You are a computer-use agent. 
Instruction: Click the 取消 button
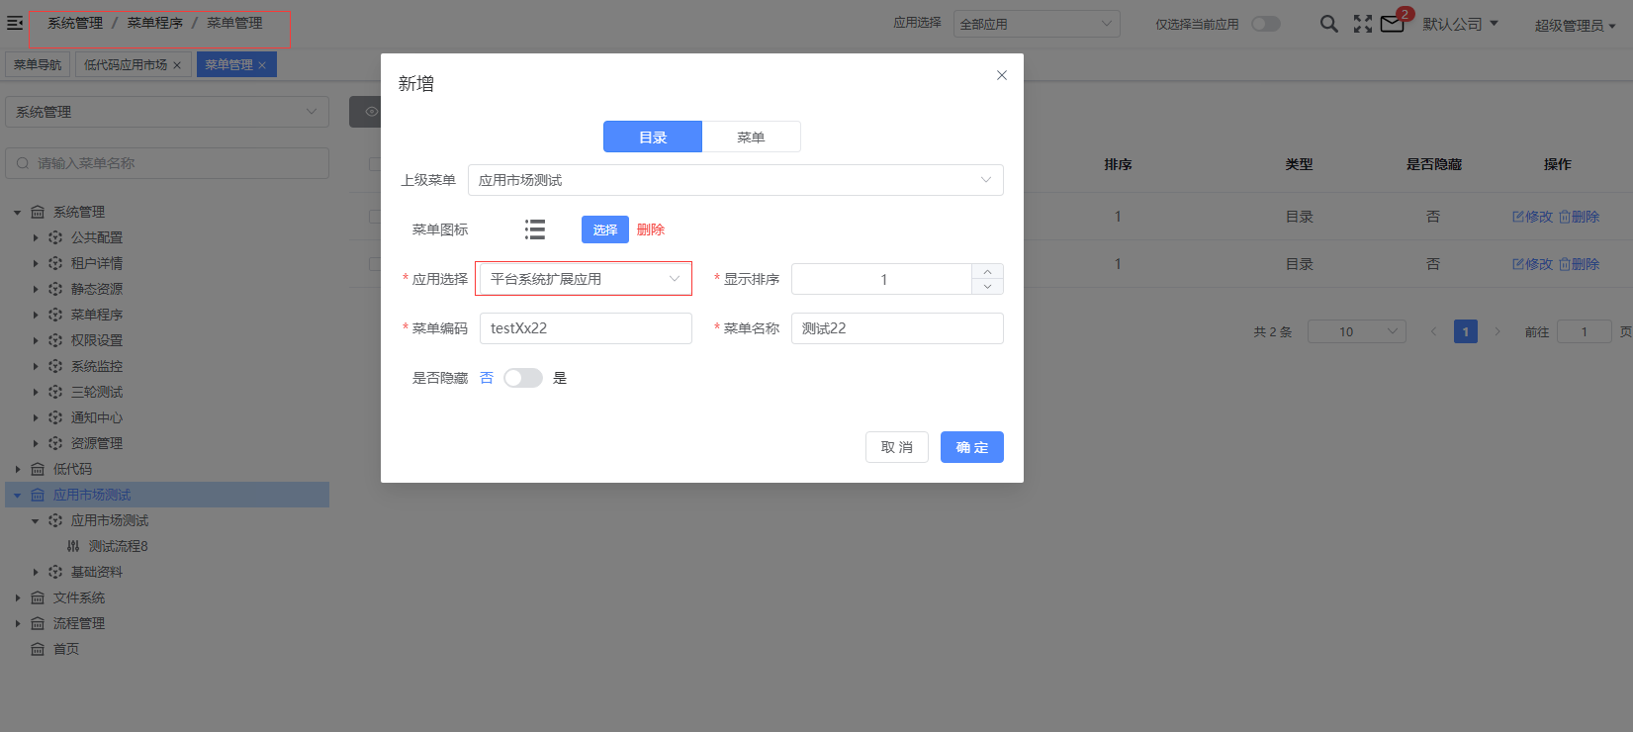click(897, 447)
